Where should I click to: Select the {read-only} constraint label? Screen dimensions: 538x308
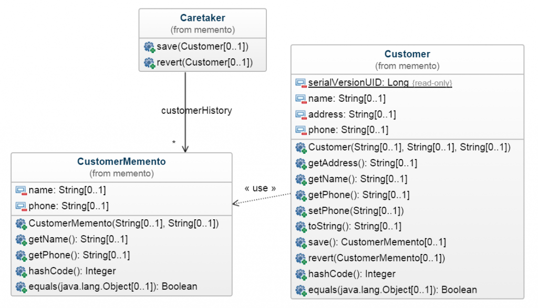click(432, 83)
